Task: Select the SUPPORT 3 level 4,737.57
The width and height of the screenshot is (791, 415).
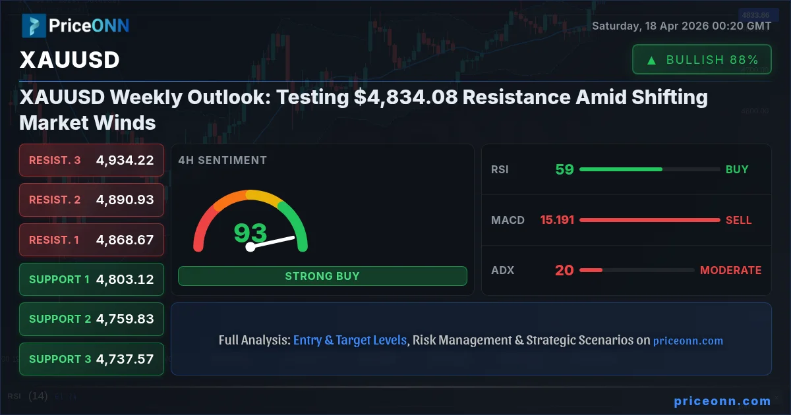Action: pos(92,359)
